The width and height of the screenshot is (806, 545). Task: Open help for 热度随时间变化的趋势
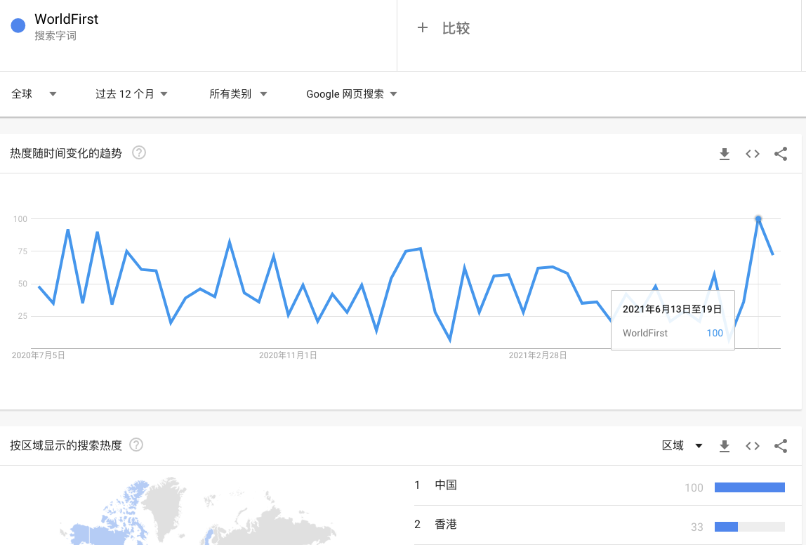tap(139, 152)
